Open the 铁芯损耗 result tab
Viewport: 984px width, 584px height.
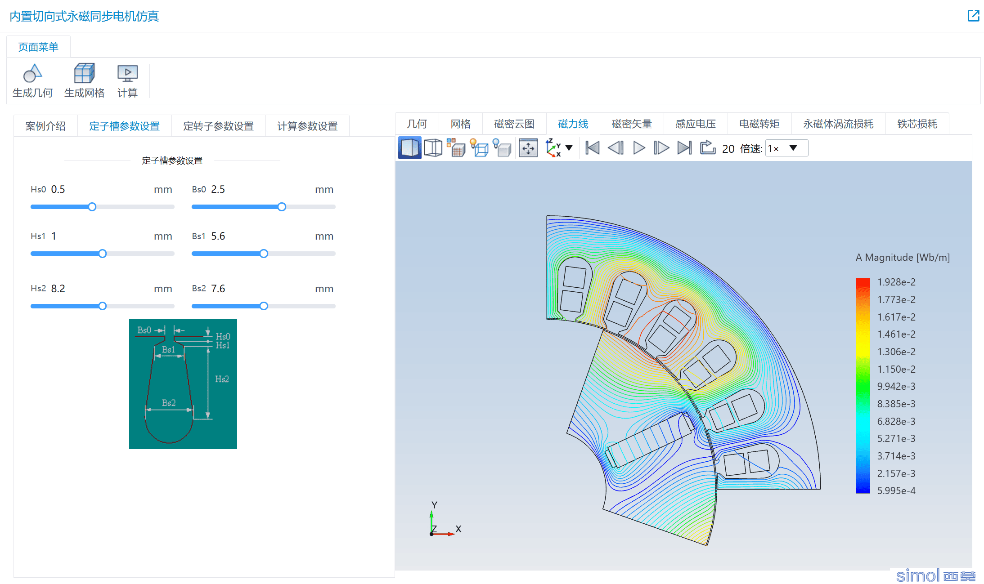click(x=917, y=124)
